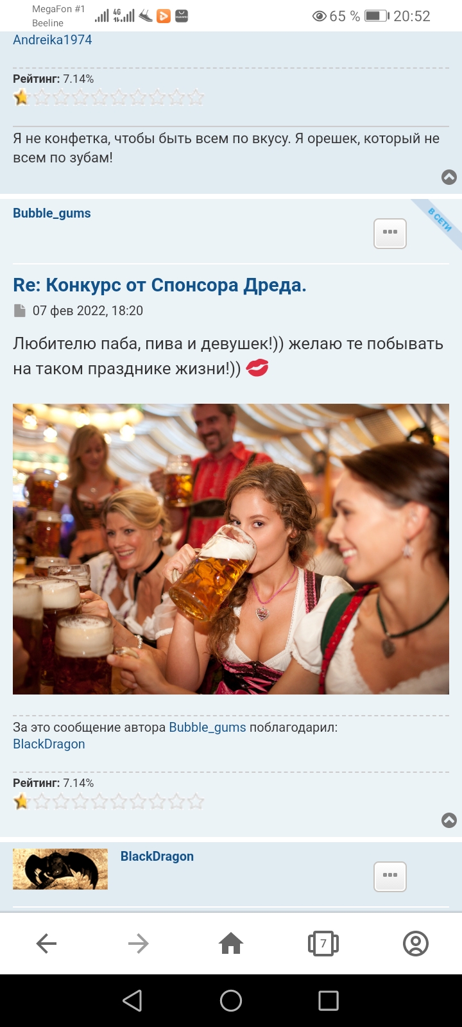This screenshot has width=462, height=1027.
Task: Jump to top arrow under Andreika1974 signature
Action: click(x=449, y=177)
